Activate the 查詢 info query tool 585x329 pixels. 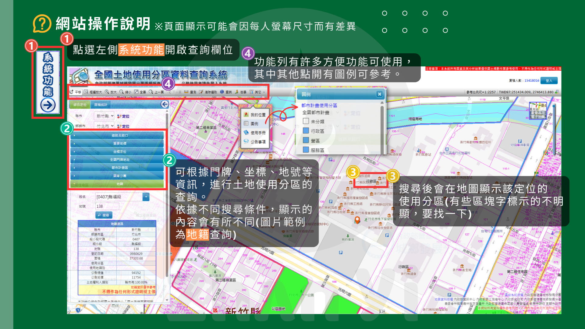(226, 92)
